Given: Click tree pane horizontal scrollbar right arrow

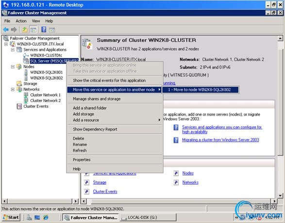Looking at the screenshot, I should [x=75, y=201].
